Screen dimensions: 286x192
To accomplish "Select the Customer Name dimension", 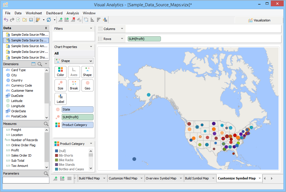I will point(22,91).
